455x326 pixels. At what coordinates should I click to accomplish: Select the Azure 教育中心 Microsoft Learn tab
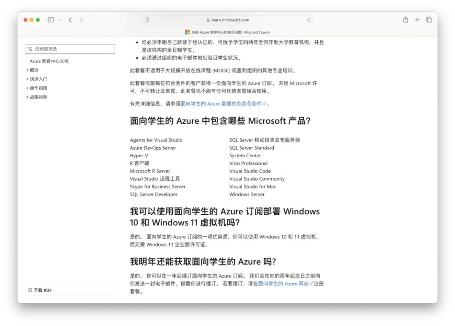pos(227,32)
